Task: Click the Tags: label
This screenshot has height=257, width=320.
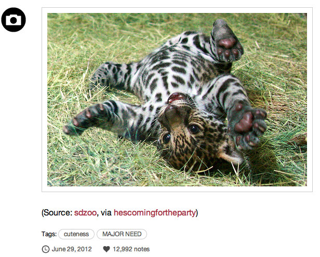Action: click(x=49, y=234)
